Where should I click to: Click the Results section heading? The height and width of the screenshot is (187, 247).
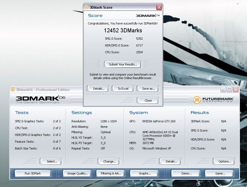click(200, 113)
